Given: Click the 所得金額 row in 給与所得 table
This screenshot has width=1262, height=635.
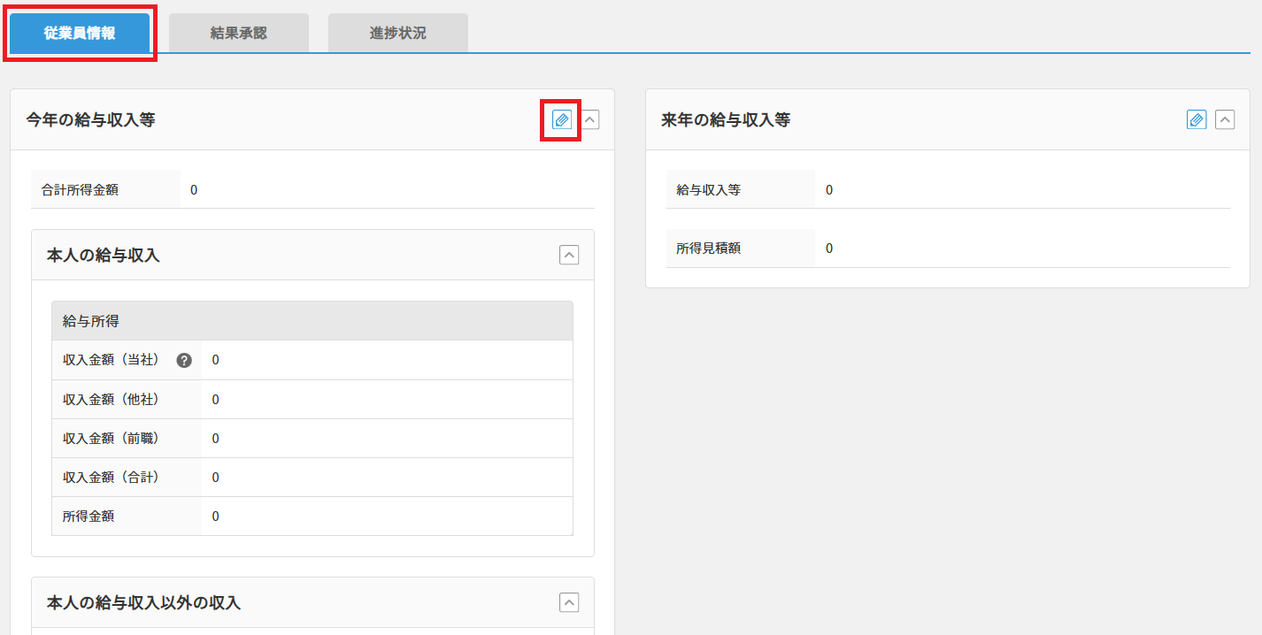Looking at the screenshot, I should (x=88, y=516).
